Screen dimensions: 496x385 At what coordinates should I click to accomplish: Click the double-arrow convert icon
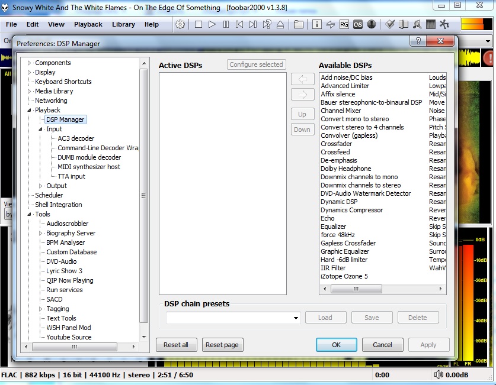pos(331,24)
